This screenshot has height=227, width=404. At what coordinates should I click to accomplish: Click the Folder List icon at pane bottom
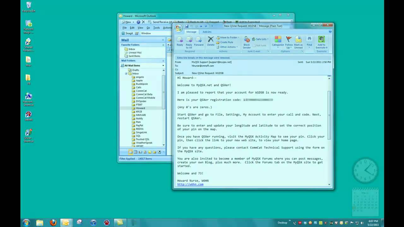(x=154, y=152)
